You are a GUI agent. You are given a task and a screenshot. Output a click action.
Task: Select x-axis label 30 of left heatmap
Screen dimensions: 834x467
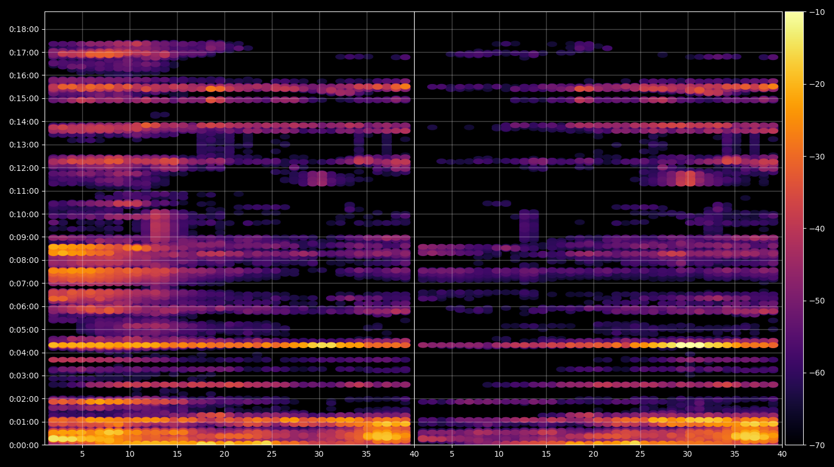[x=319, y=454]
